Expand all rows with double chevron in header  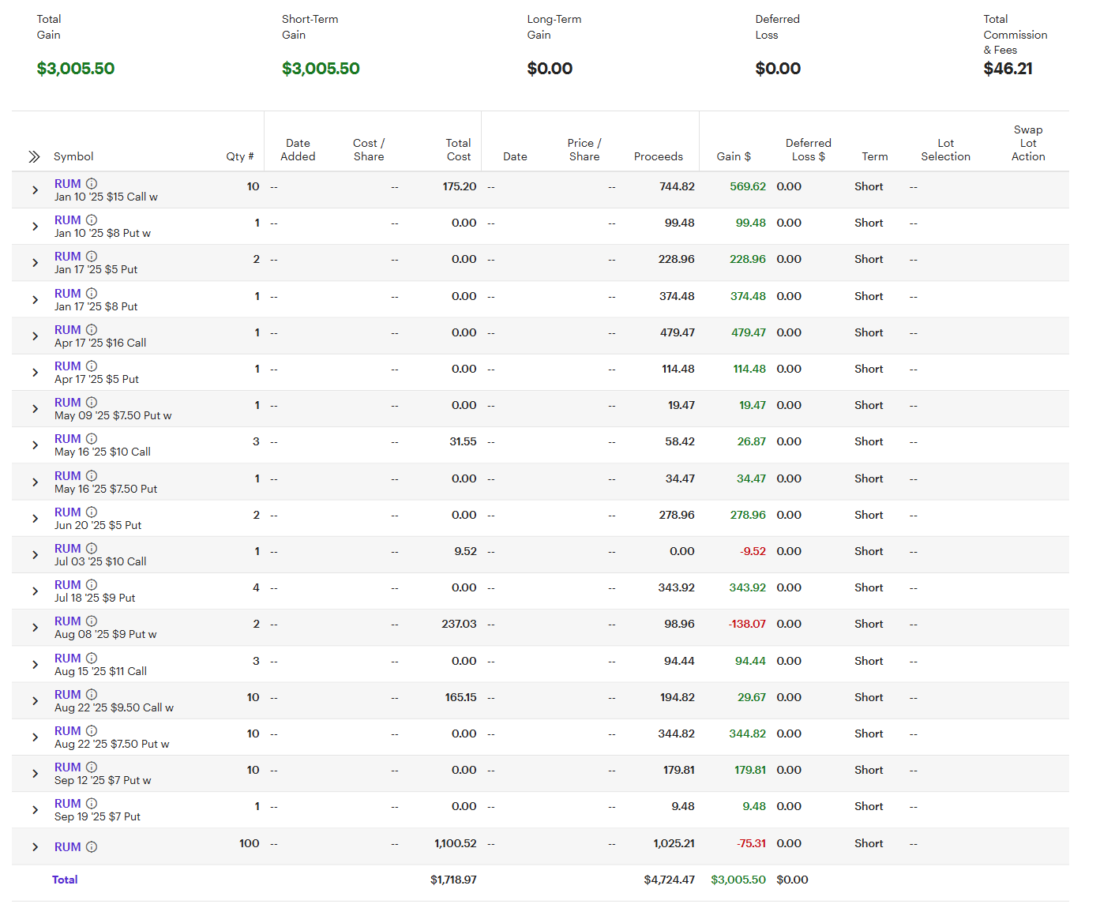click(34, 157)
